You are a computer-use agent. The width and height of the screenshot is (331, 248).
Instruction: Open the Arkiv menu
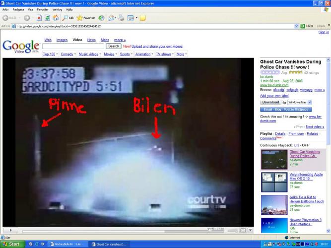5,10
